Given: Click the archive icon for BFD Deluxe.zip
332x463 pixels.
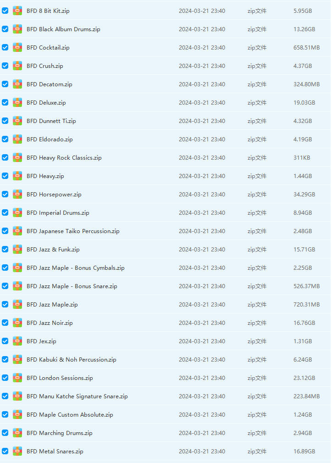Looking at the screenshot, I should pyautogui.click(x=17, y=102).
